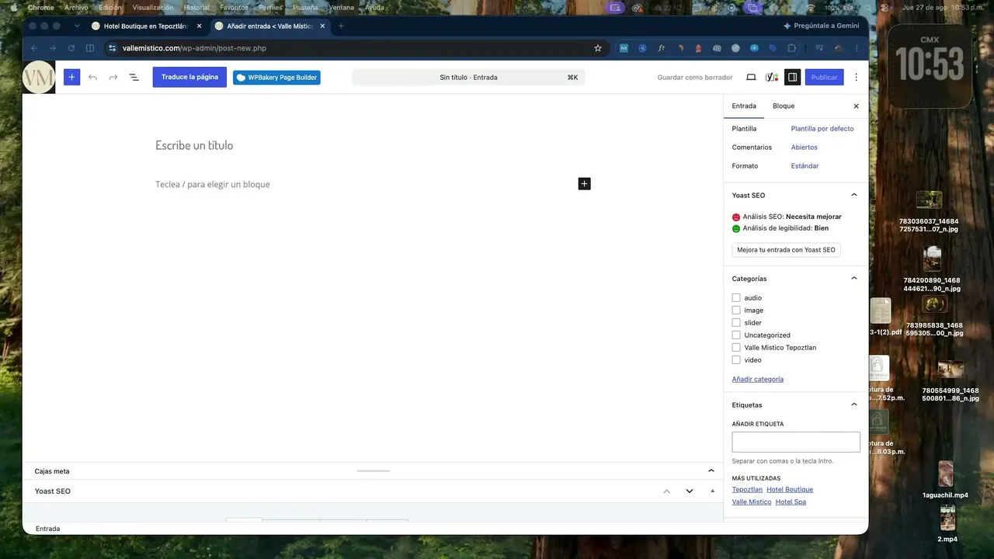This screenshot has height=559, width=994.
Task: Collapse the Etiquetas section
Action: pyautogui.click(x=854, y=404)
